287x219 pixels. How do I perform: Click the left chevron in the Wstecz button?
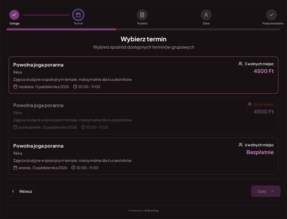click(13, 191)
